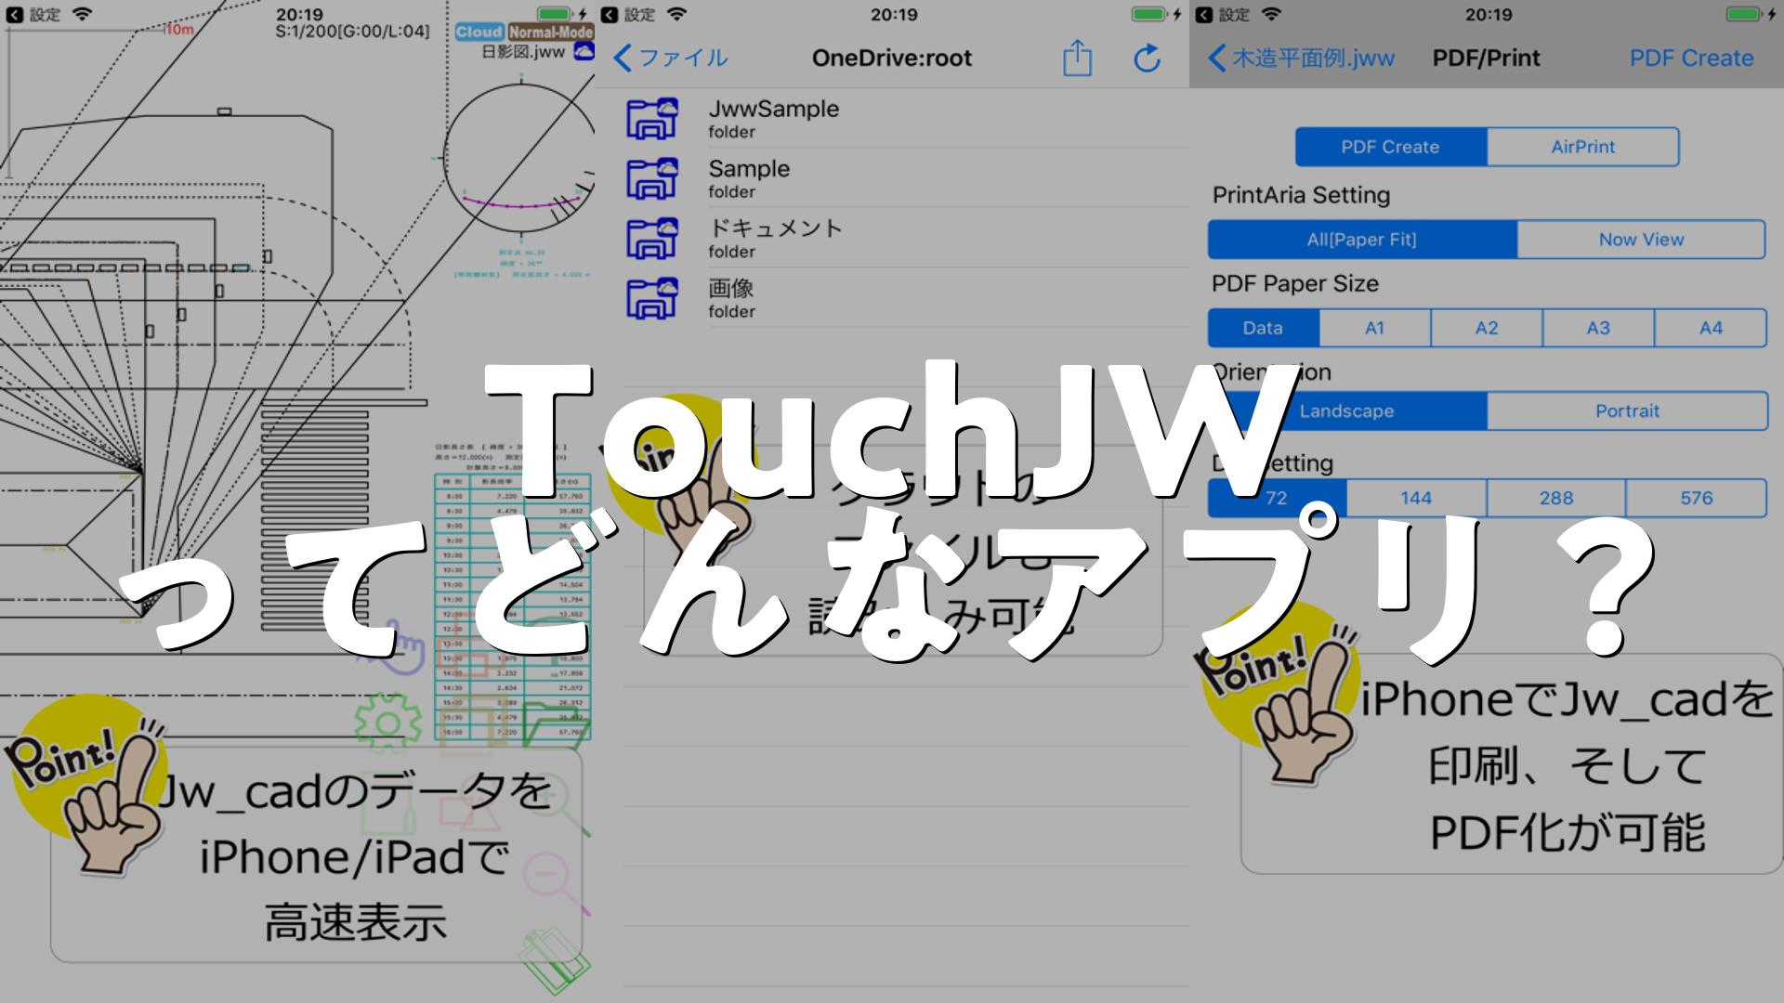The height and width of the screenshot is (1003, 1784).
Task: Select the 288 DPI option
Action: point(1555,498)
